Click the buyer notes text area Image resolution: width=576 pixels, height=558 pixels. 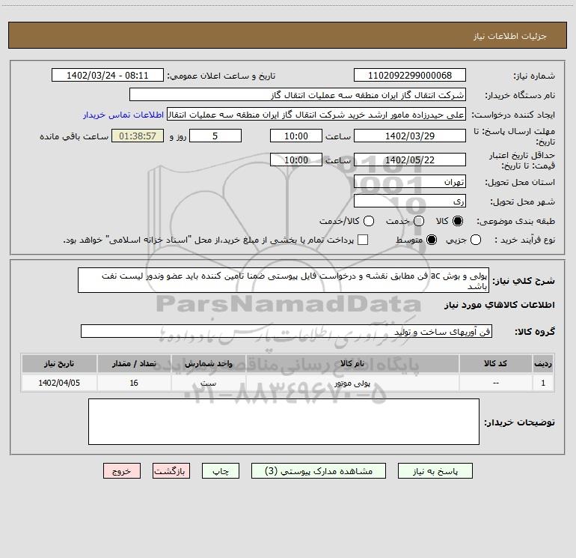pos(284,422)
